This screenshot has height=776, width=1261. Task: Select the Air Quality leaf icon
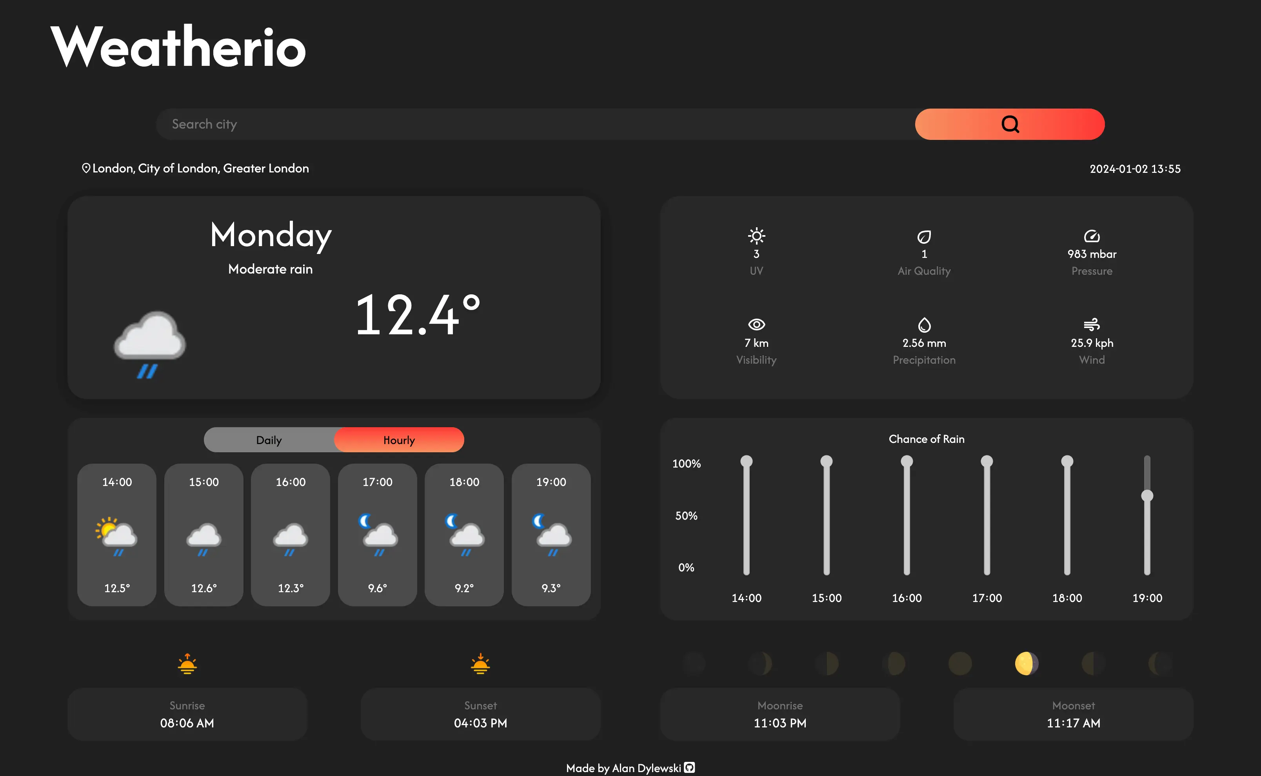coord(924,236)
